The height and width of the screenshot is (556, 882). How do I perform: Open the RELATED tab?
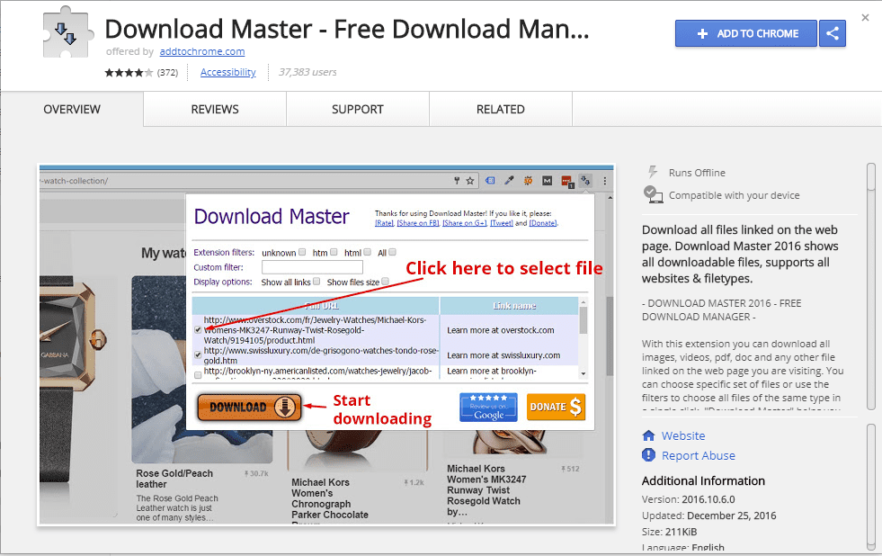pyautogui.click(x=501, y=109)
